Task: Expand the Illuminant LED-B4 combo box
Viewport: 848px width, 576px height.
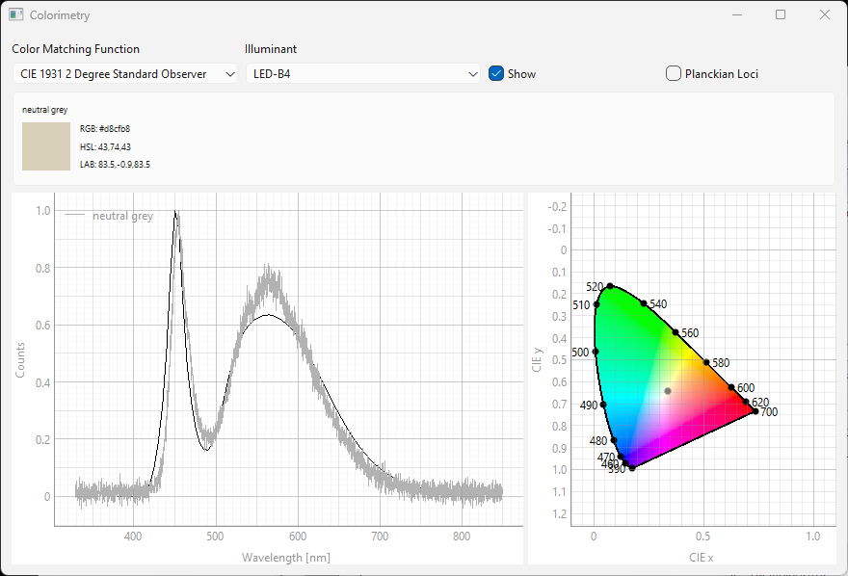Action: click(x=362, y=74)
